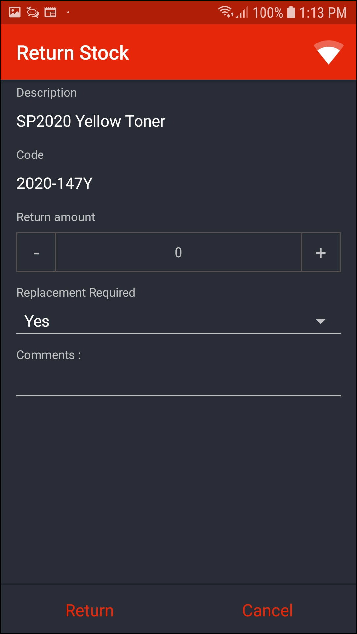Tap the SP2020 Yellow Toner description
357x634 pixels.
(91, 121)
